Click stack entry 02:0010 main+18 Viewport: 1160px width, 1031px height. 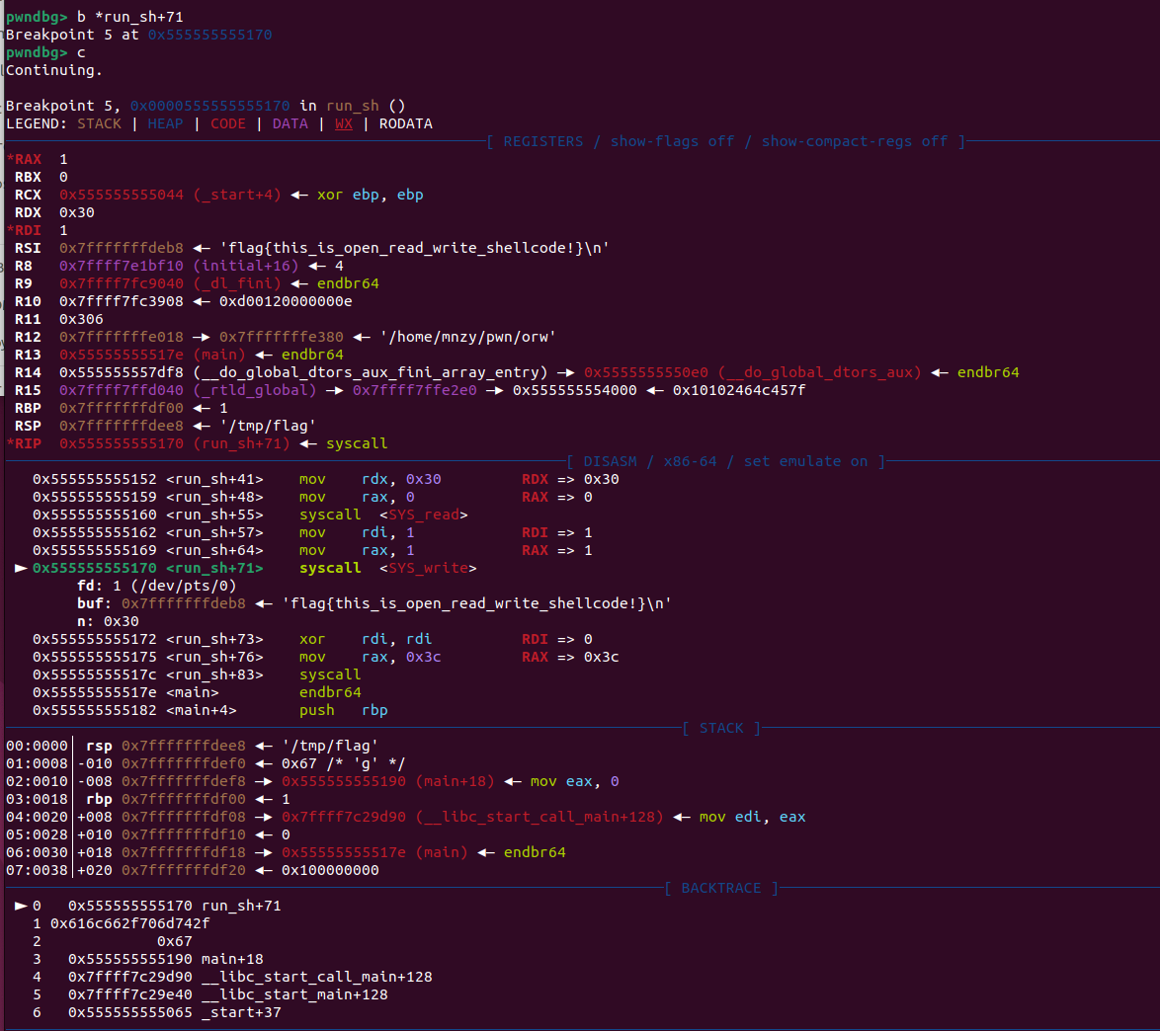tap(312, 781)
